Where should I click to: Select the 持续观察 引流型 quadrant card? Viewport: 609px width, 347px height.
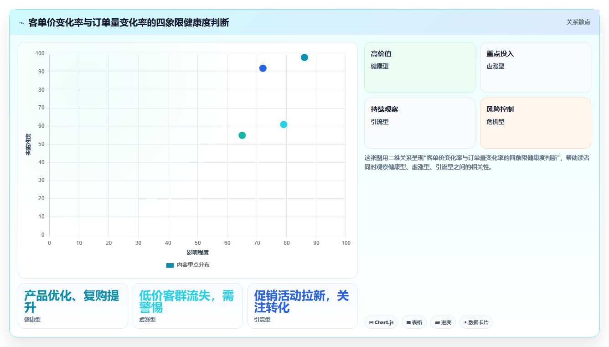(420, 123)
